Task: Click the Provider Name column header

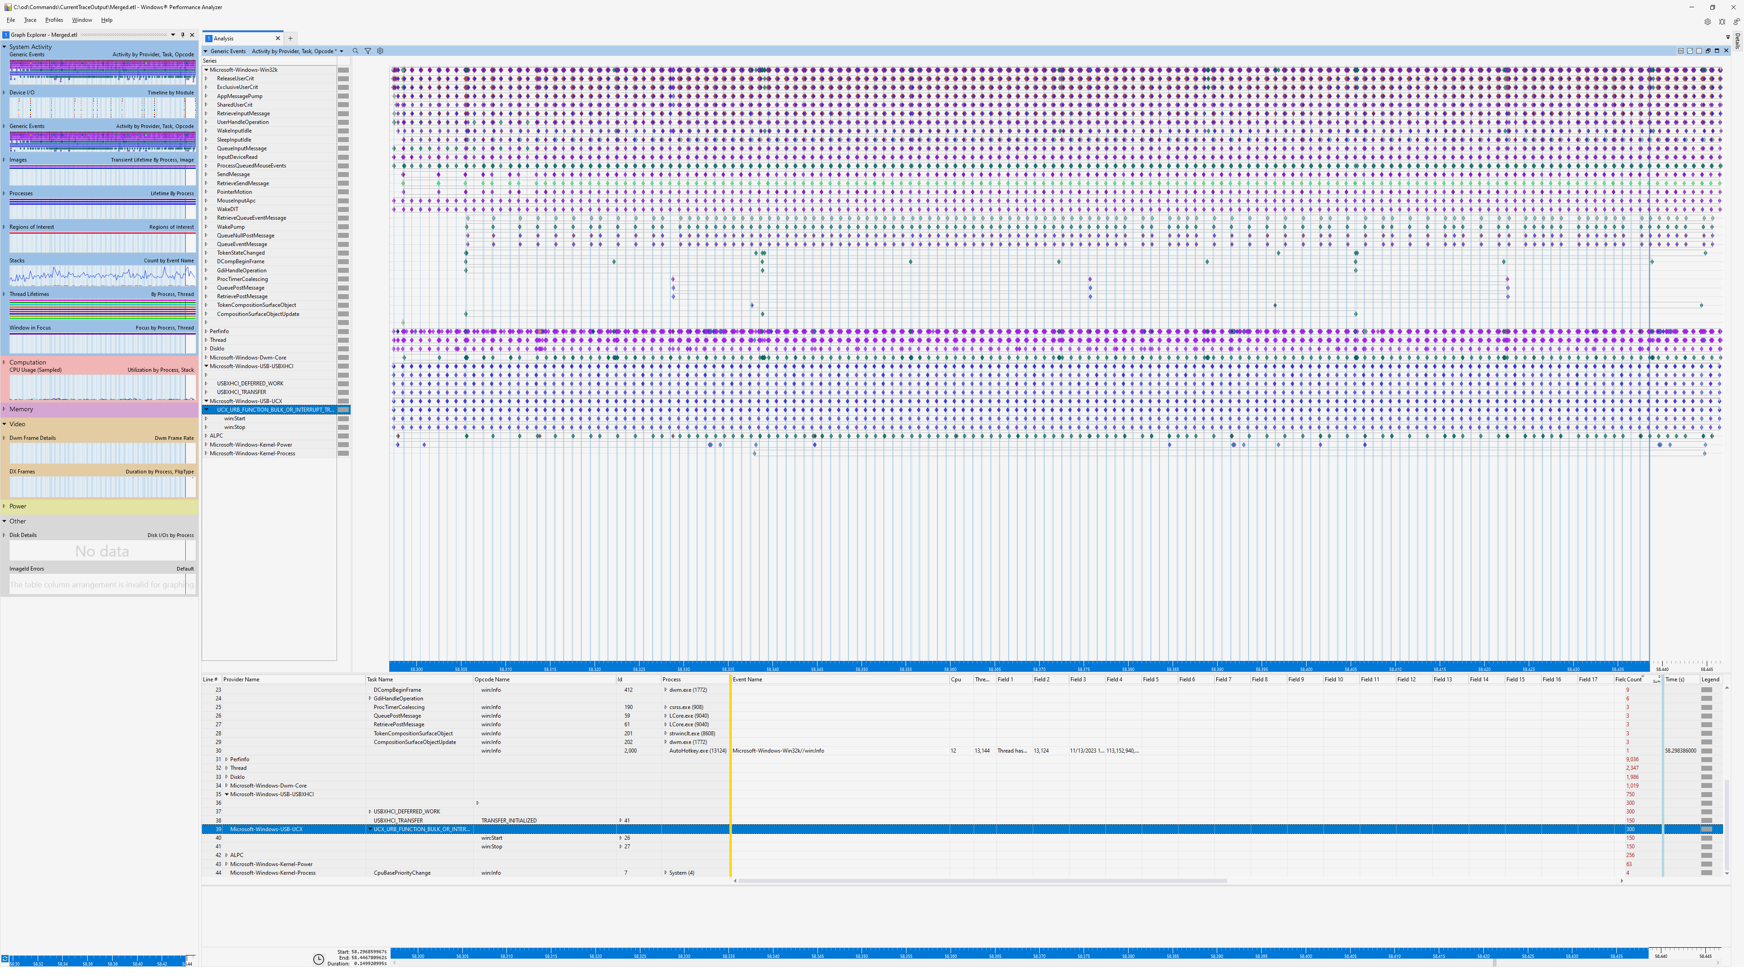Action: 242,680
